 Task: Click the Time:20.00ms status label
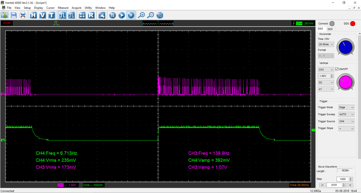299,185
